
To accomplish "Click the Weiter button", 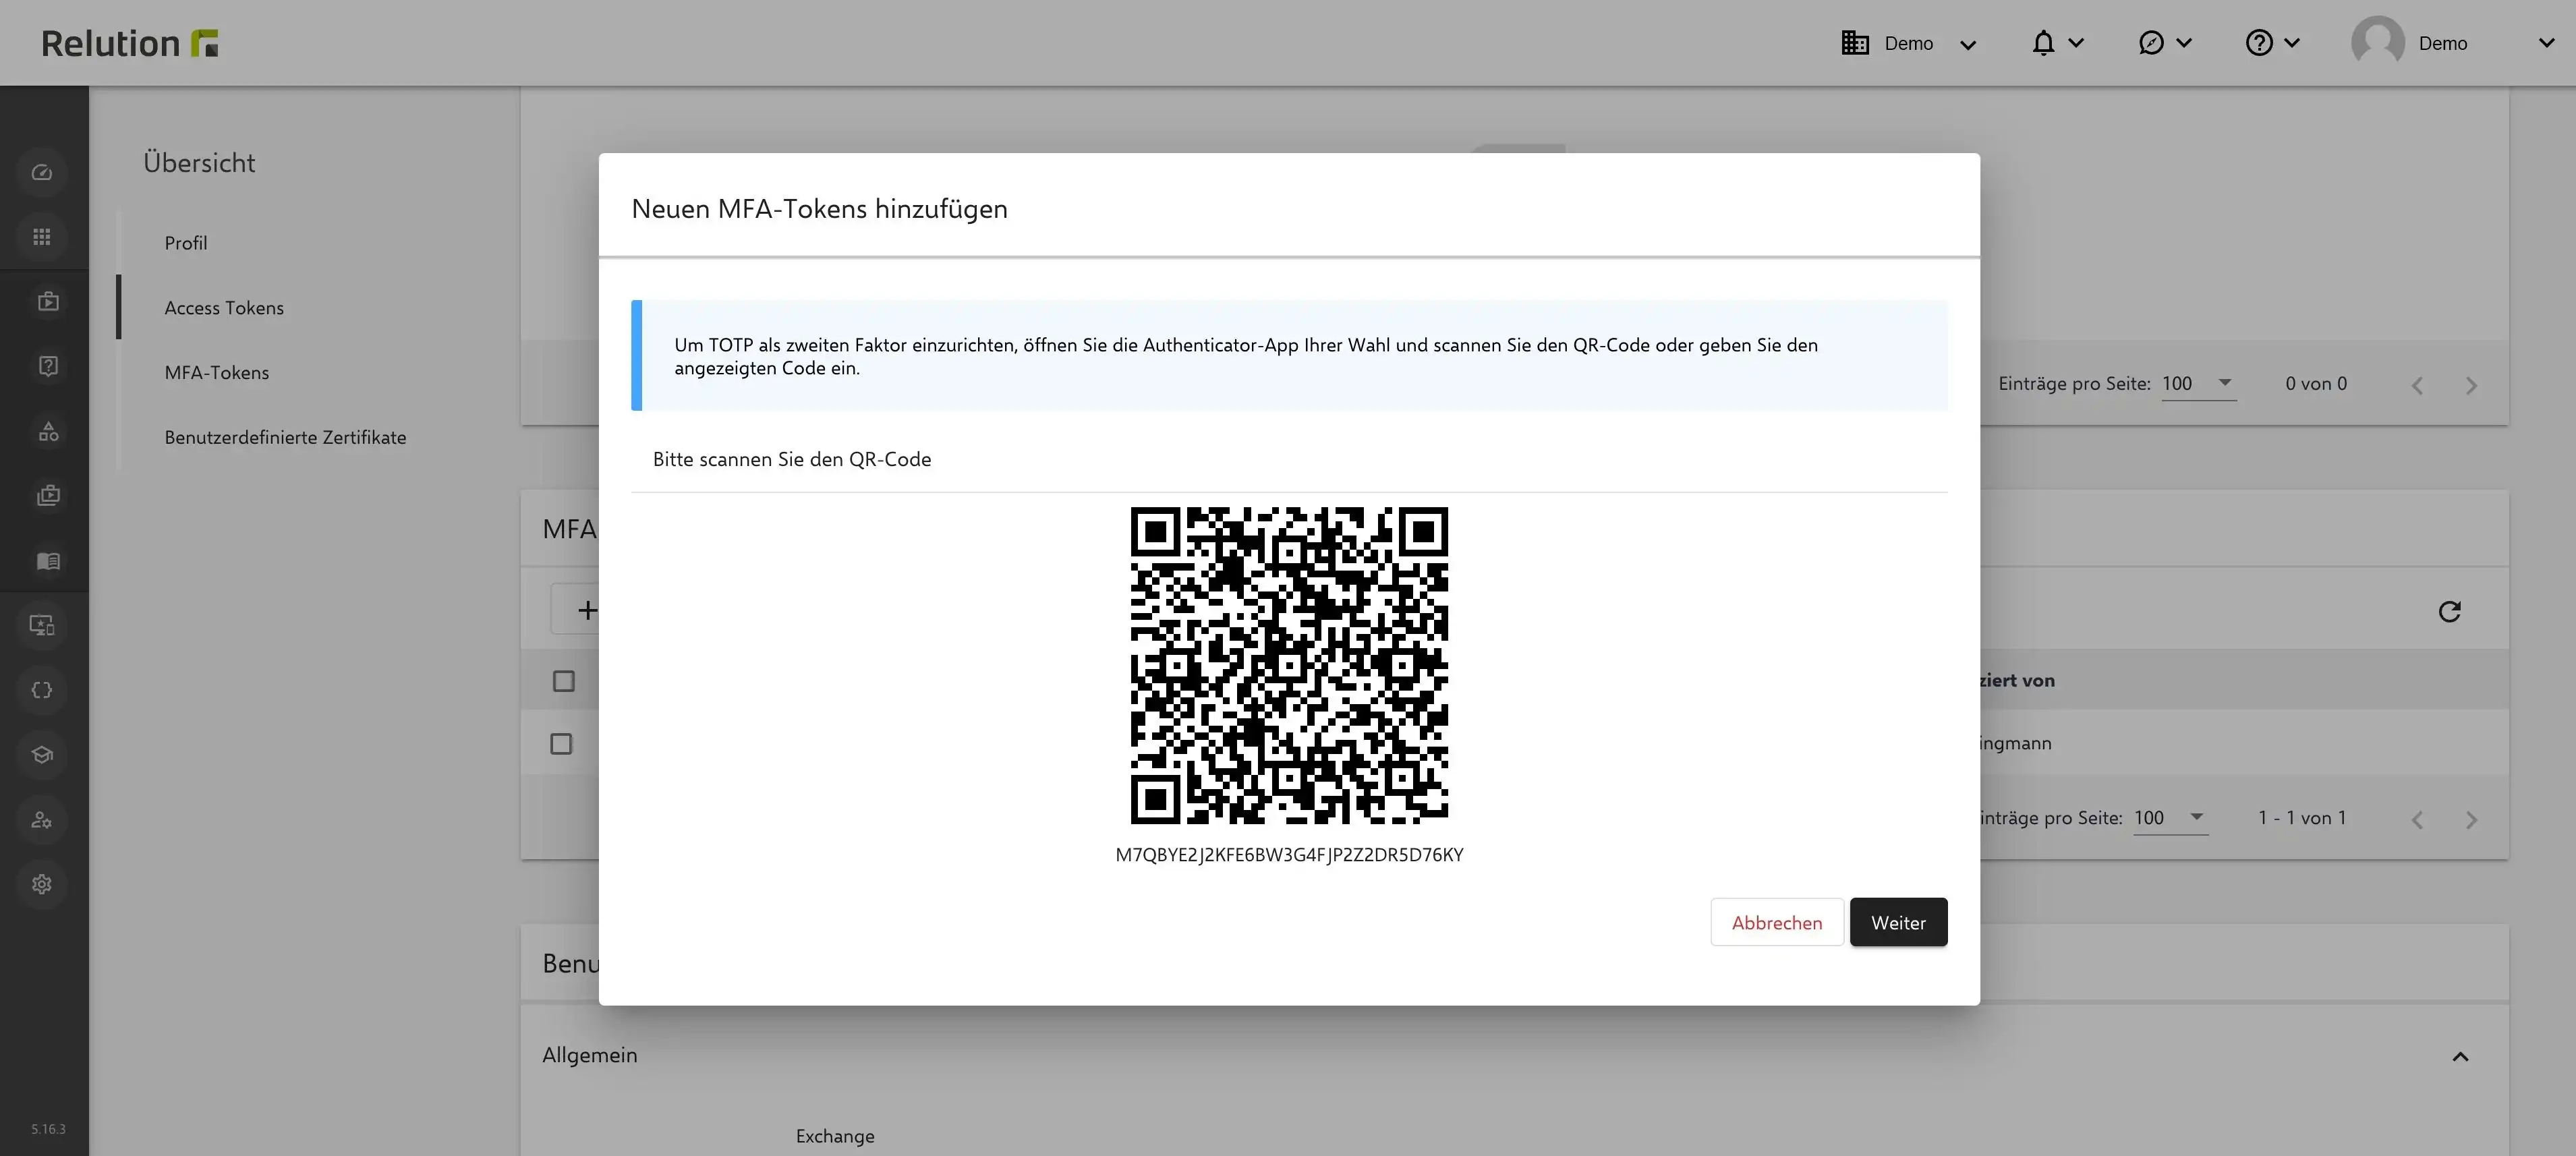I will tap(1898, 922).
